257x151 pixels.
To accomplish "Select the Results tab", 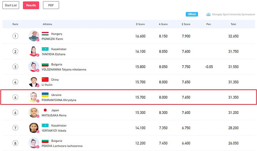I will pyautogui.click(x=31, y=5).
